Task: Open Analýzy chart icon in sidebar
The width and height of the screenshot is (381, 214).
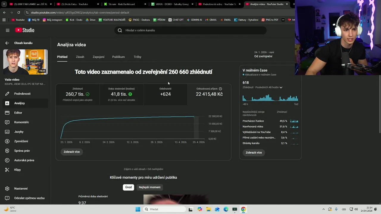Action: (7, 103)
